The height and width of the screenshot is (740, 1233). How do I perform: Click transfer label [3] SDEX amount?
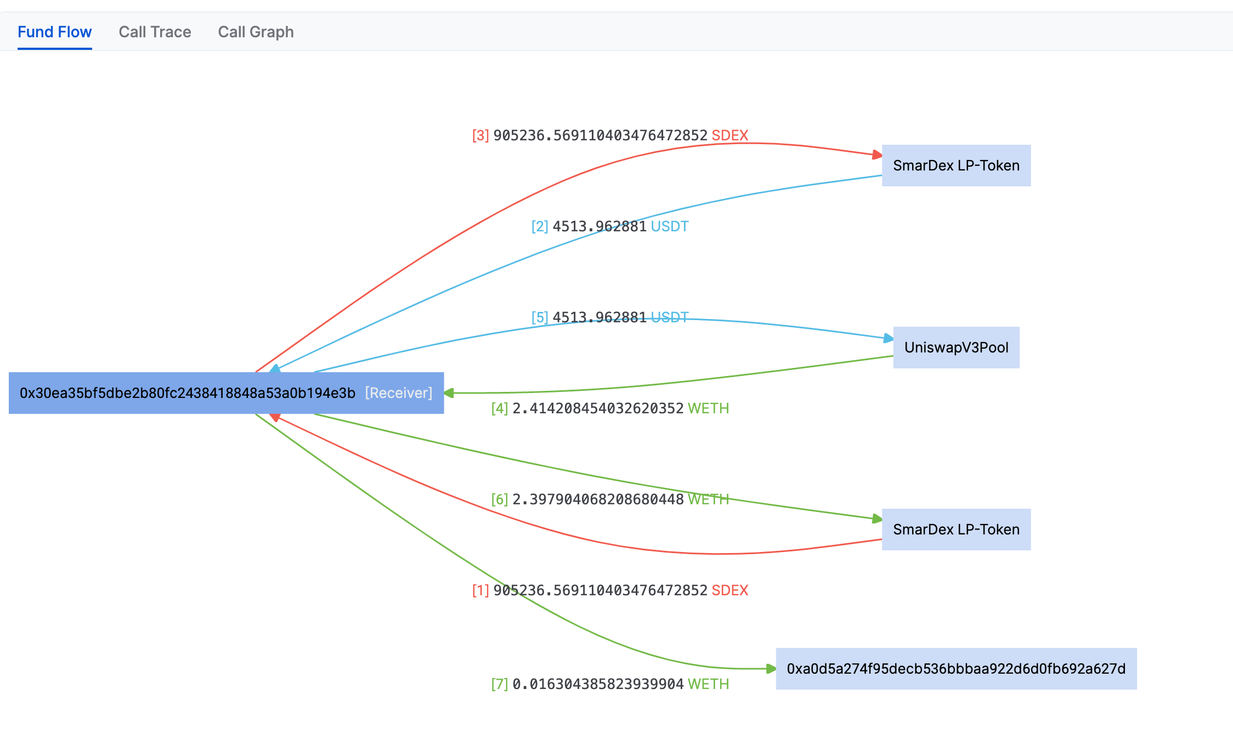tap(610, 135)
